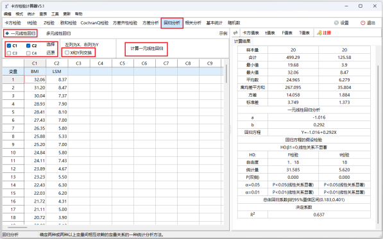Switch to the 方差分析 tab

click(151, 23)
